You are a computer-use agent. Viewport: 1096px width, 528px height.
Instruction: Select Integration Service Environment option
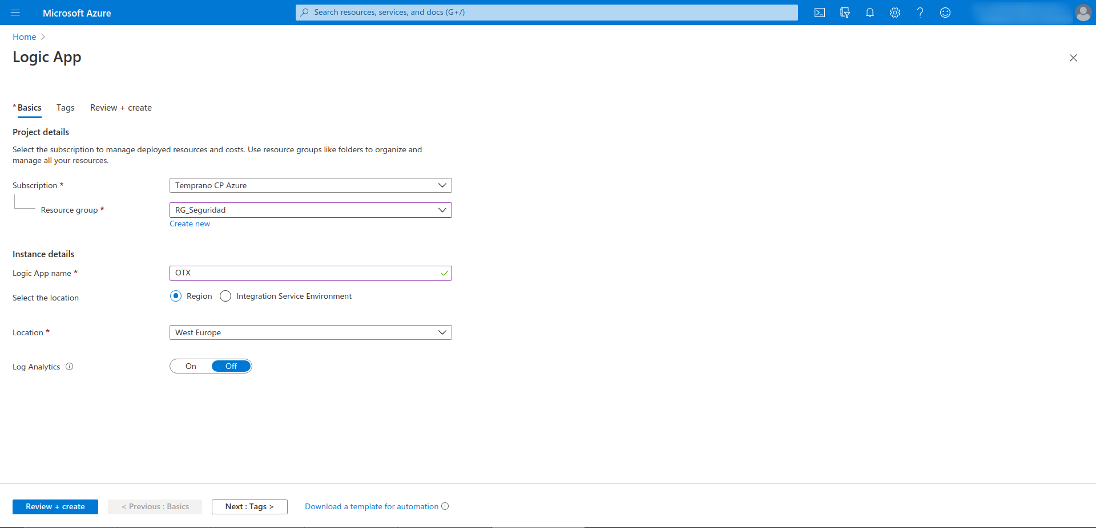click(x=225, y=296)
